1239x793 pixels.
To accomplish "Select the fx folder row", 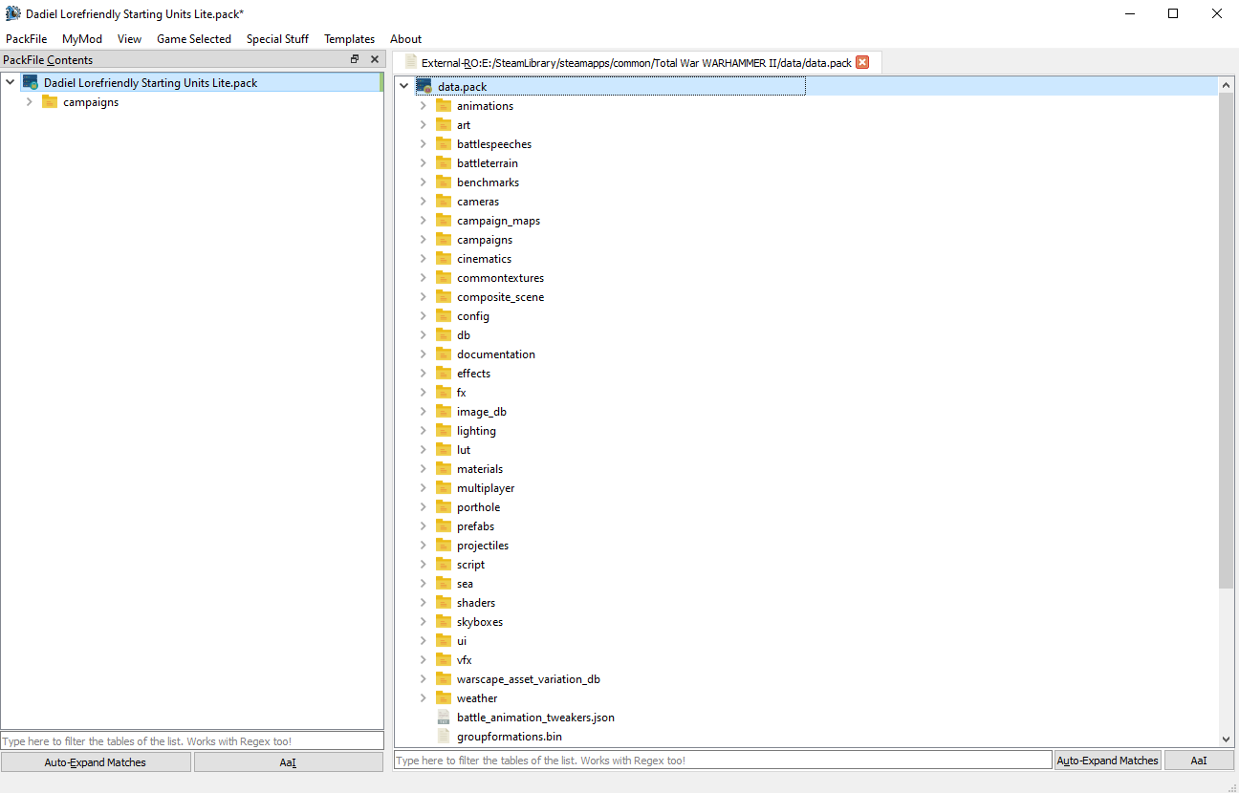I will [817, 393].
